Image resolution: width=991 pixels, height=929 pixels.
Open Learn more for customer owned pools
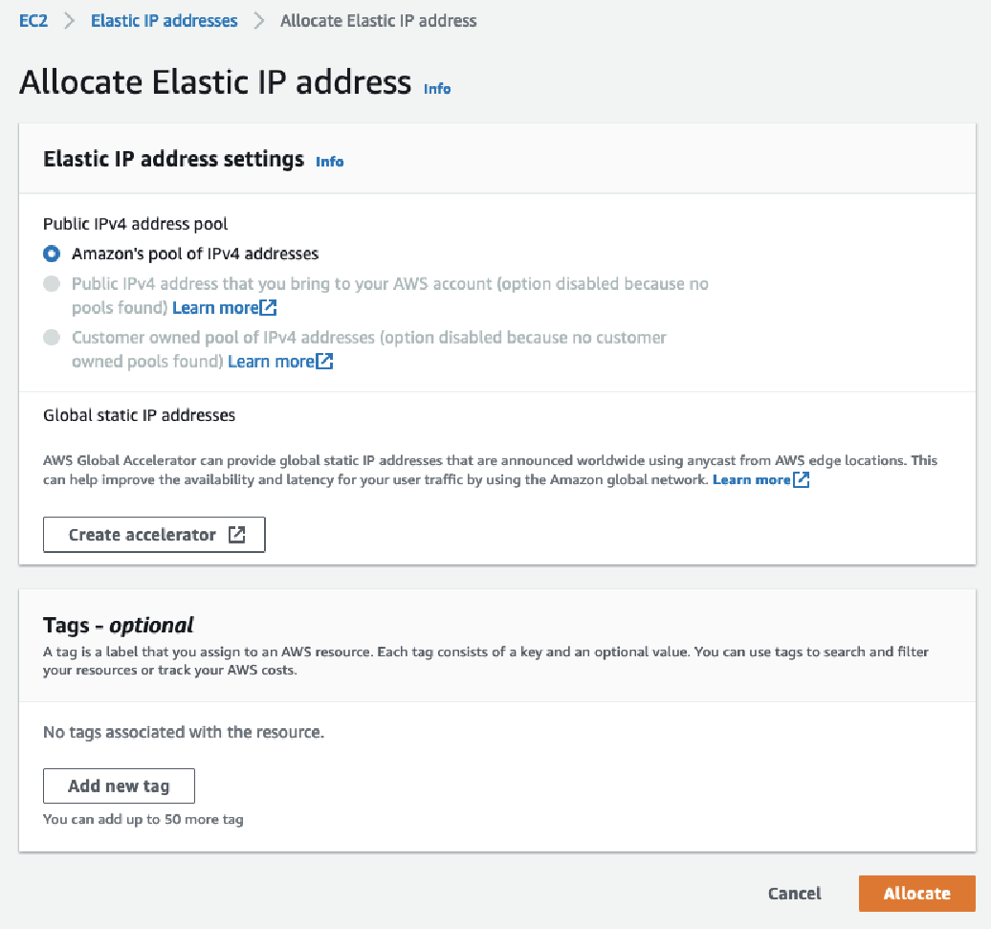click(x=271, y=362)
